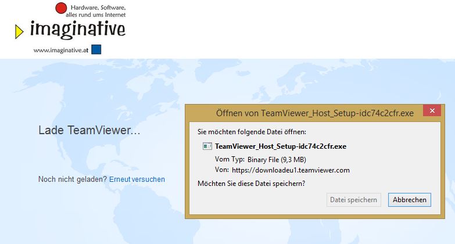
Task: Click the red circle in logo
Action: click(61, 8)
